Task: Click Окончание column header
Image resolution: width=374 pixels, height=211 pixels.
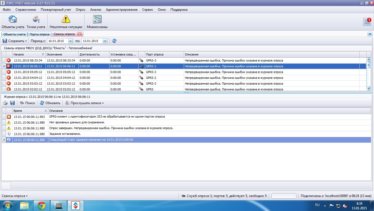Action: (x=62, y=54)
